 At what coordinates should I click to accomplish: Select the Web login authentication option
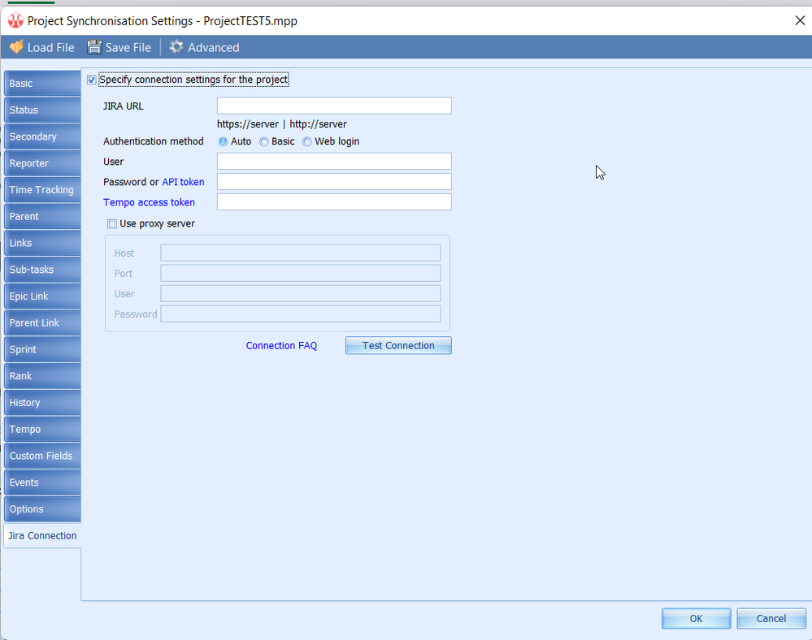pos(307,142)
